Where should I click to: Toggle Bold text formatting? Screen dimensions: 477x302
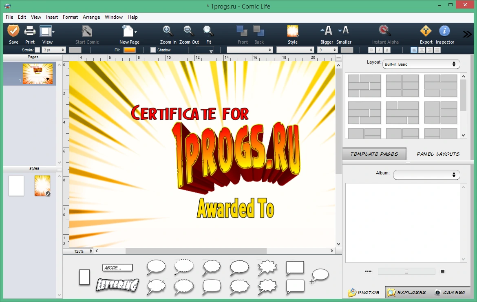click(371, 50)
